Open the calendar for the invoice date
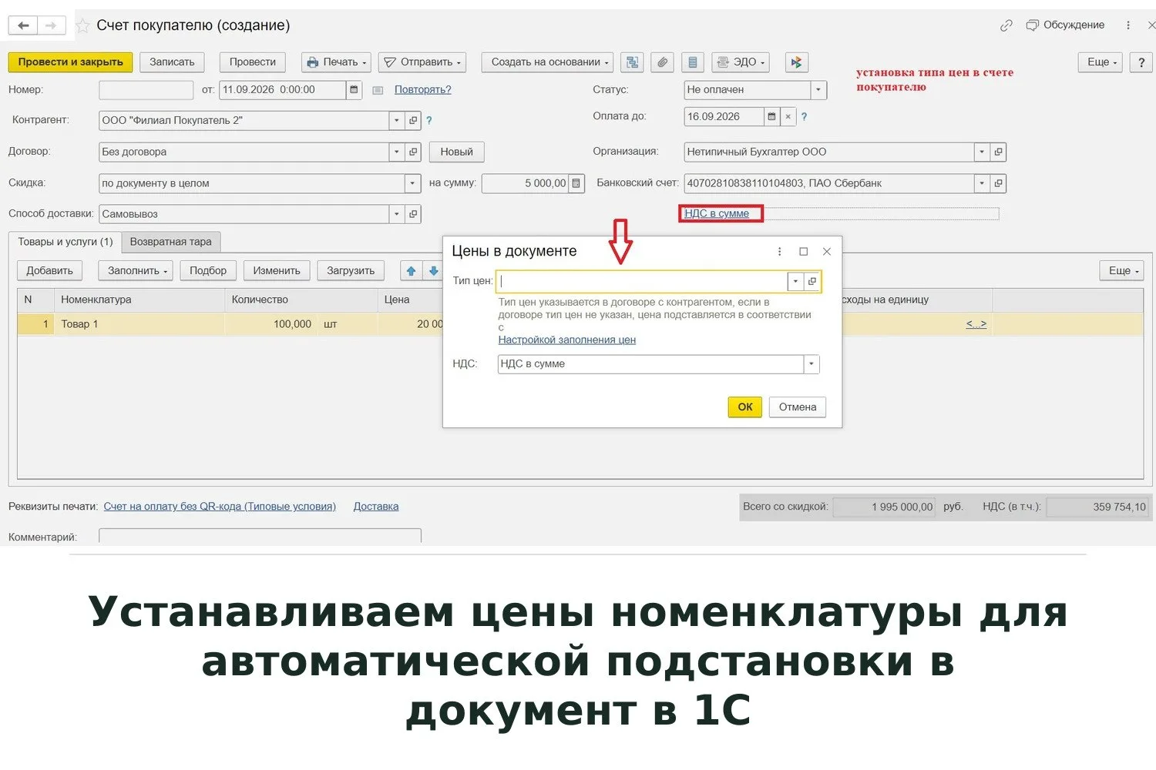The height and width of the screenshot is (770, 1156). coord(354,90)
